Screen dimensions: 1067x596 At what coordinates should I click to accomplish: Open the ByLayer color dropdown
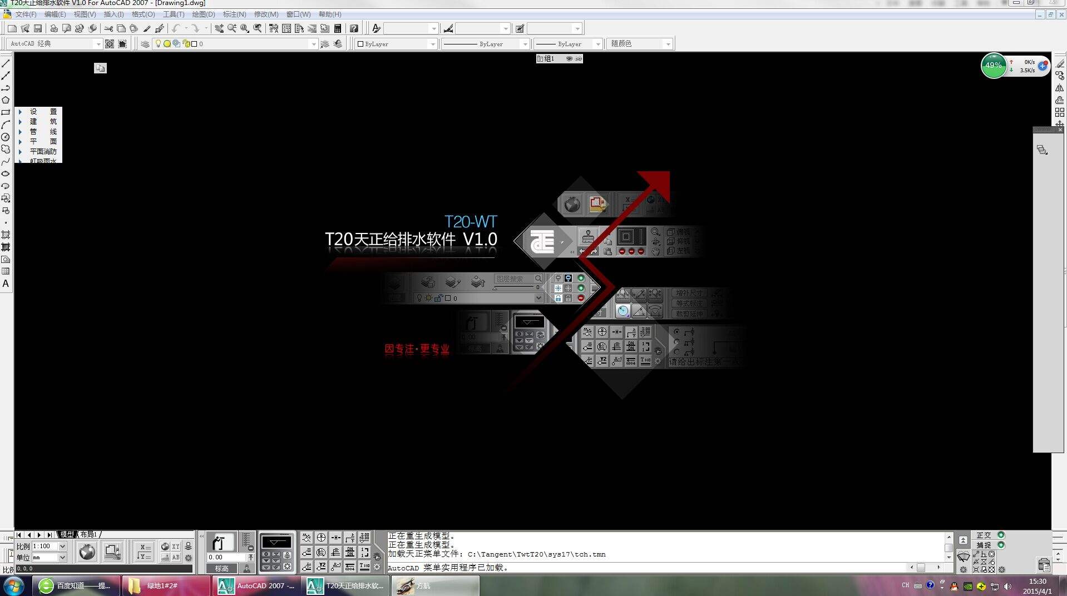[x=432, y=44]
